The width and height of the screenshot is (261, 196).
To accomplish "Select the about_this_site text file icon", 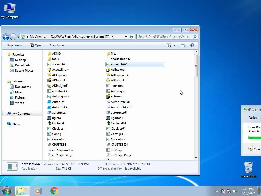I will (108, 59).
